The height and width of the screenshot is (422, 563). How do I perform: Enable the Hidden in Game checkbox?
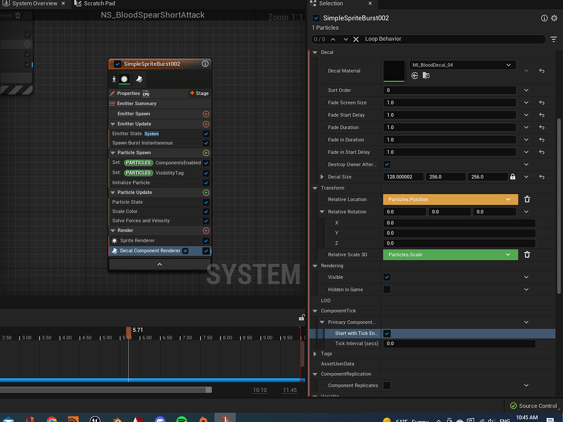point(386,289)
